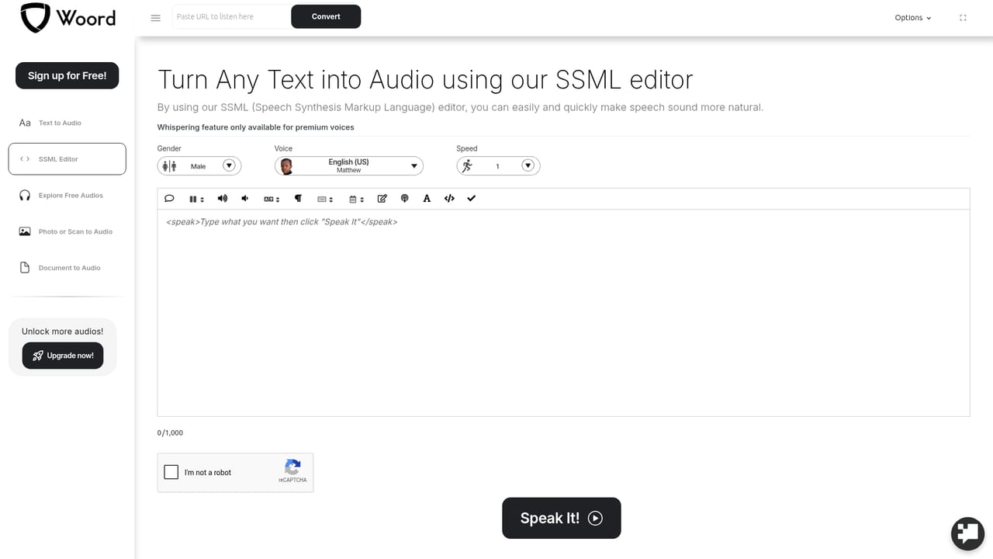Click the paragraph mark icon

click(x=298, y=199)
